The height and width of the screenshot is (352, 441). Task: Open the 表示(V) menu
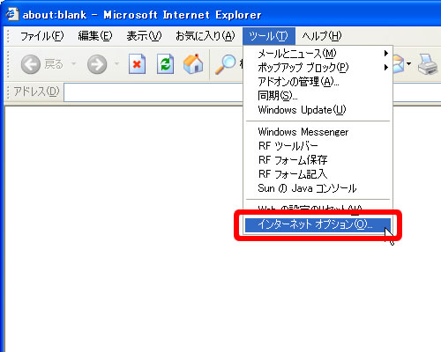144,36
